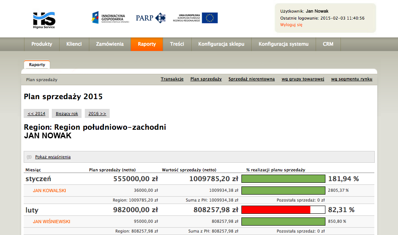Open the Klienci menu
Screen dimensions: 398x235
click(74, 44)
